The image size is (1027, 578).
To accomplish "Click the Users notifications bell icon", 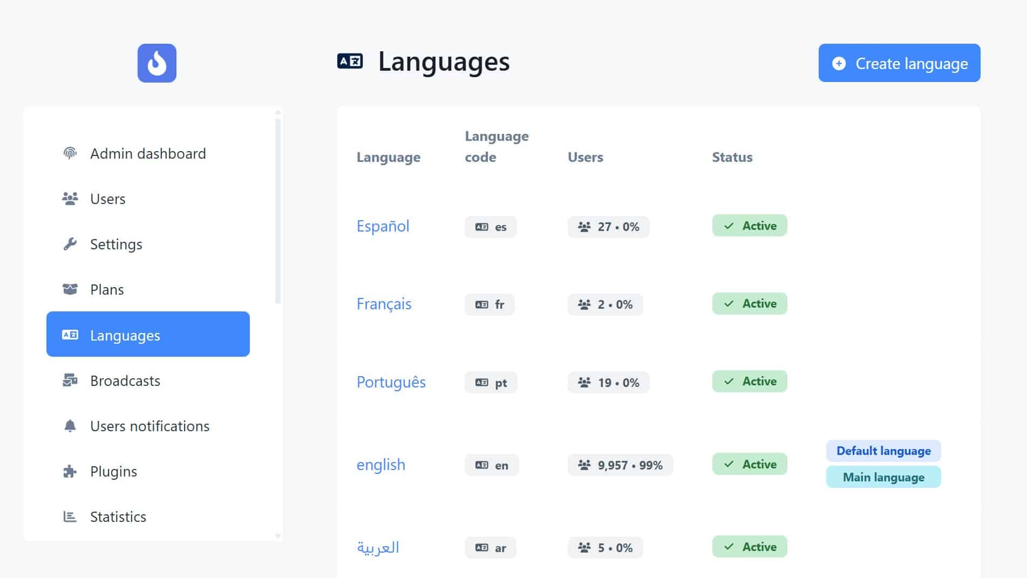I will (x=70, y=426).
